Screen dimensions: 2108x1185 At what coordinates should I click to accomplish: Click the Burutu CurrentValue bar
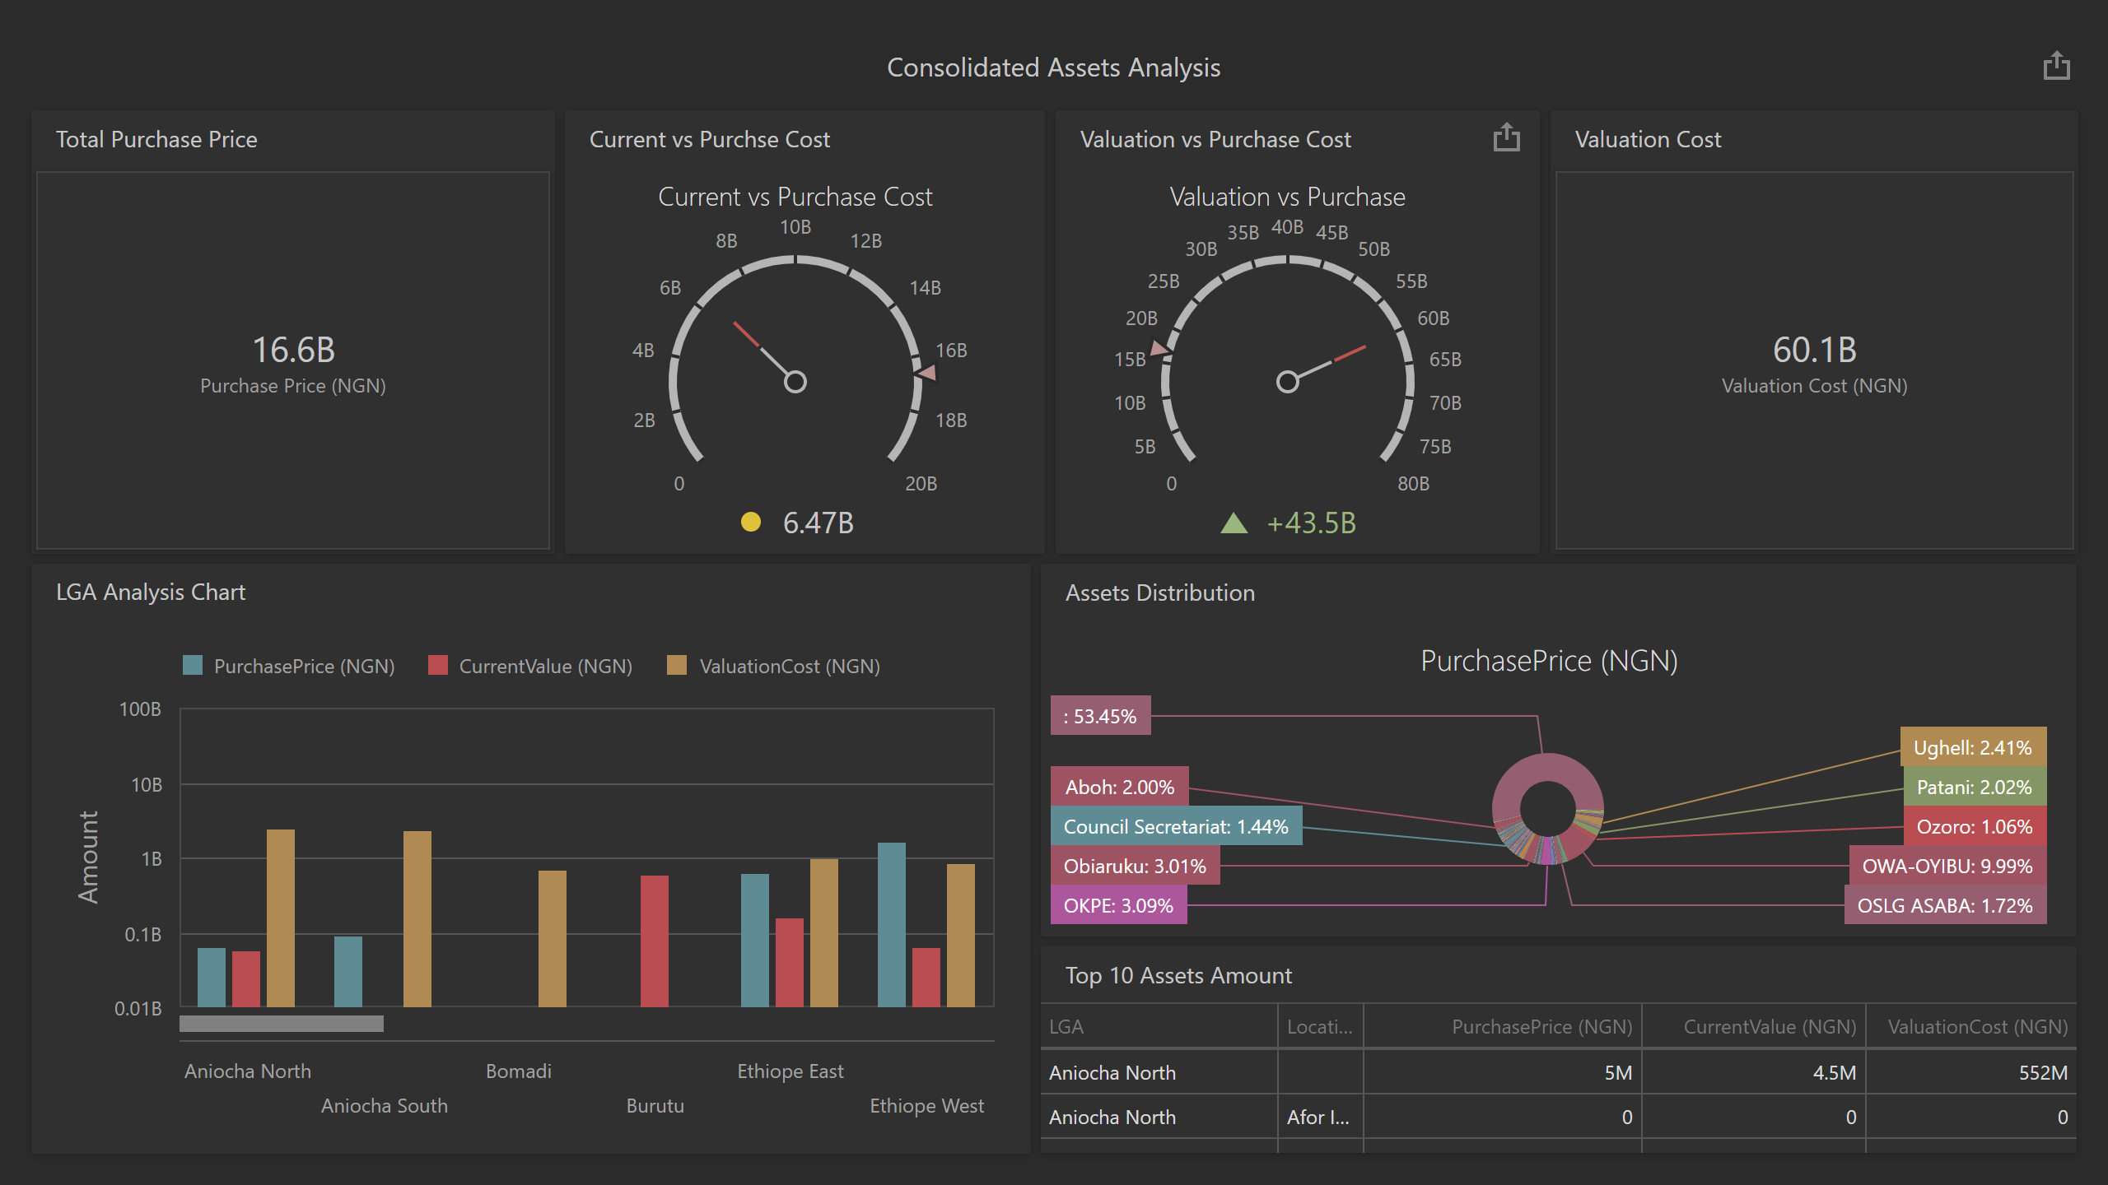click(x=655, y=941)
